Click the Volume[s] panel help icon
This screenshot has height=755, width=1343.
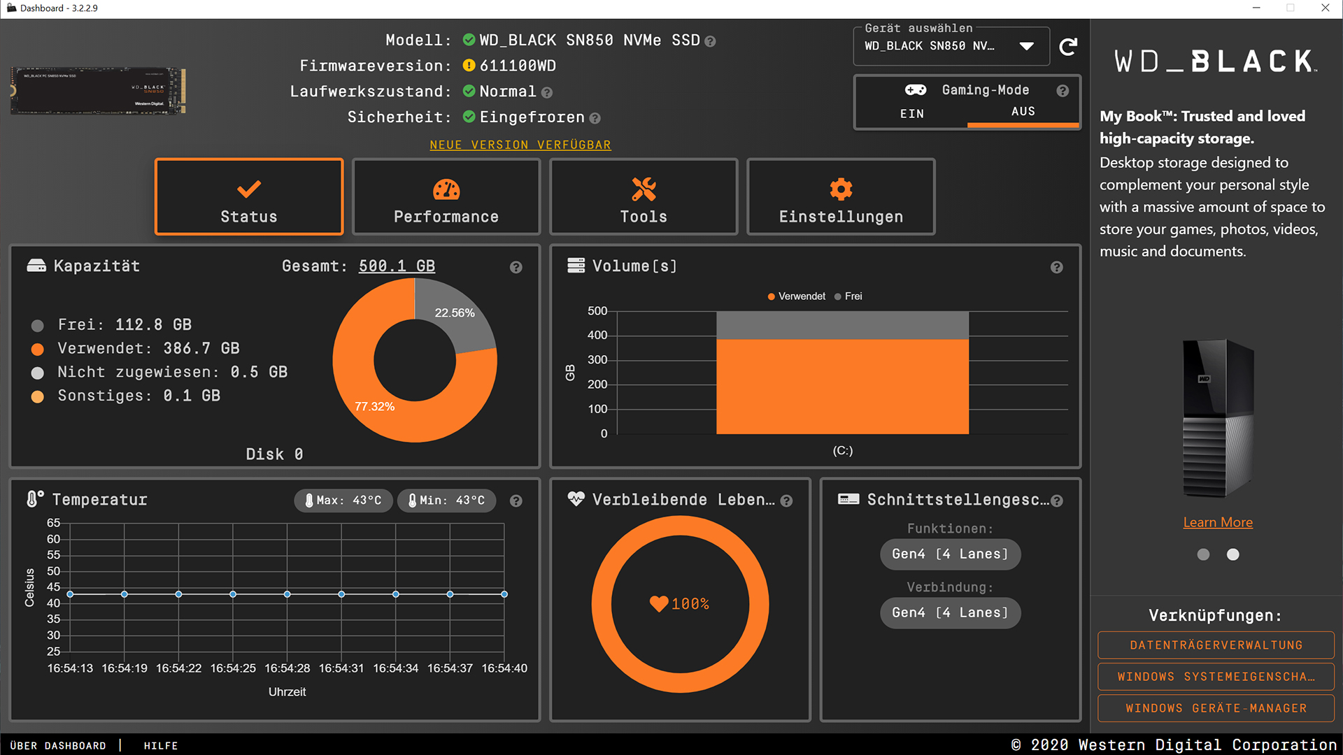click(1057, 267)
